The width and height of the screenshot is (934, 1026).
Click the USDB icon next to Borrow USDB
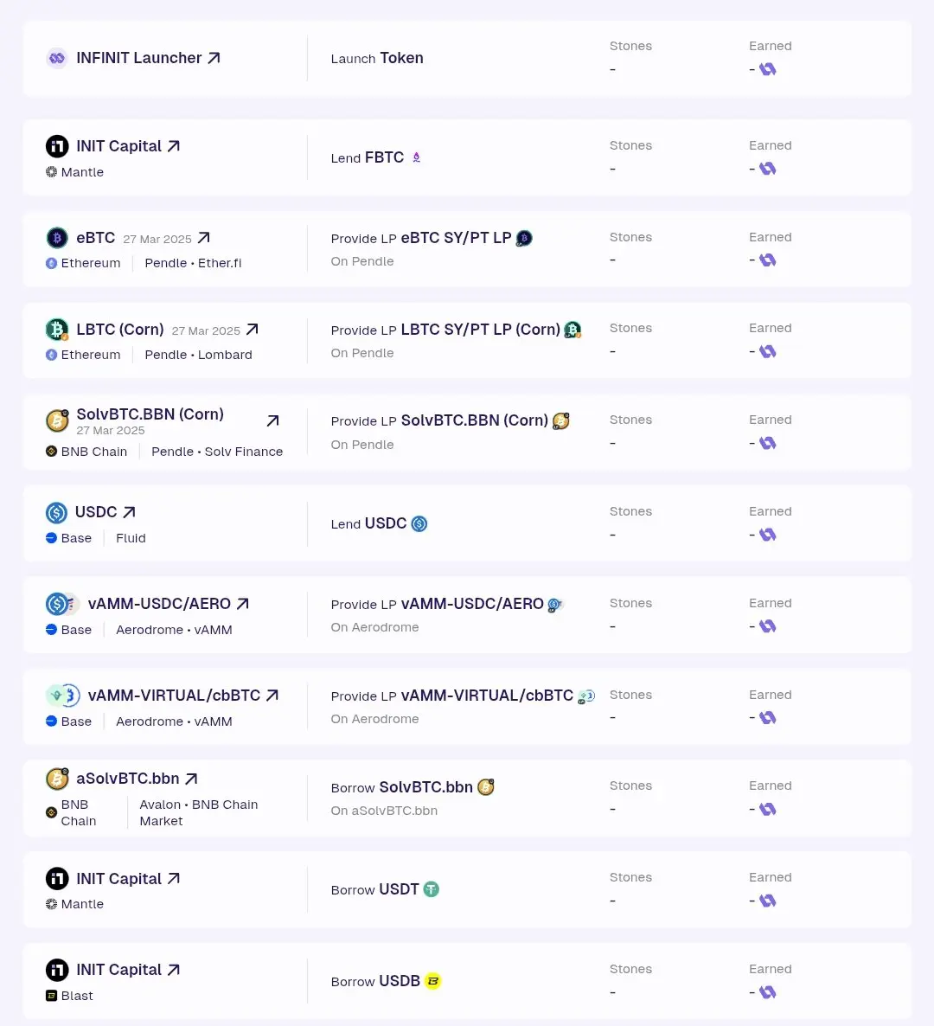433,981
